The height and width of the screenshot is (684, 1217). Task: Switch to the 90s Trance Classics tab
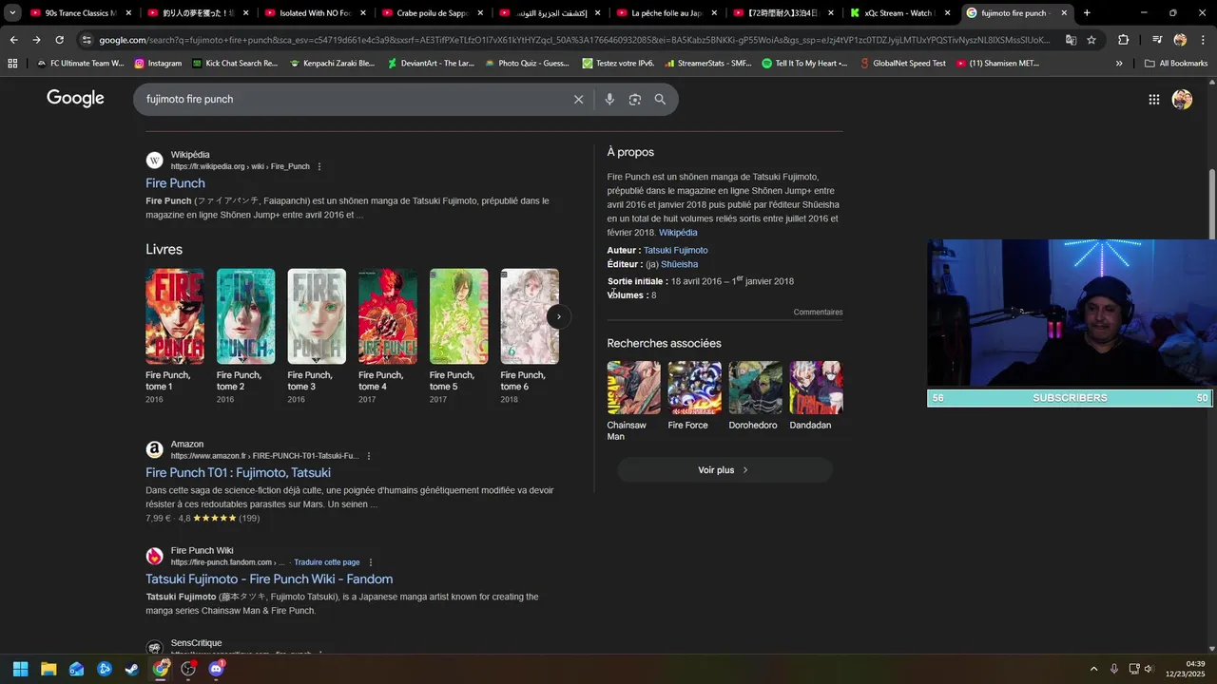[80, 13]
